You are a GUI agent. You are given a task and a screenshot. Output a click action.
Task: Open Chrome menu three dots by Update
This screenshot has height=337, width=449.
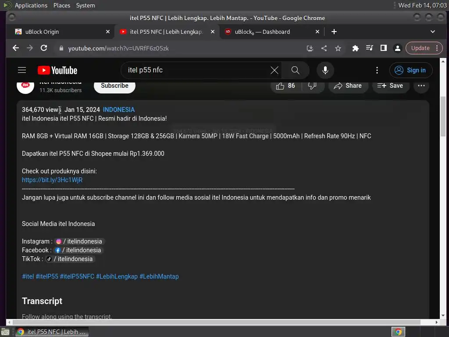click(x=437, y=48)
